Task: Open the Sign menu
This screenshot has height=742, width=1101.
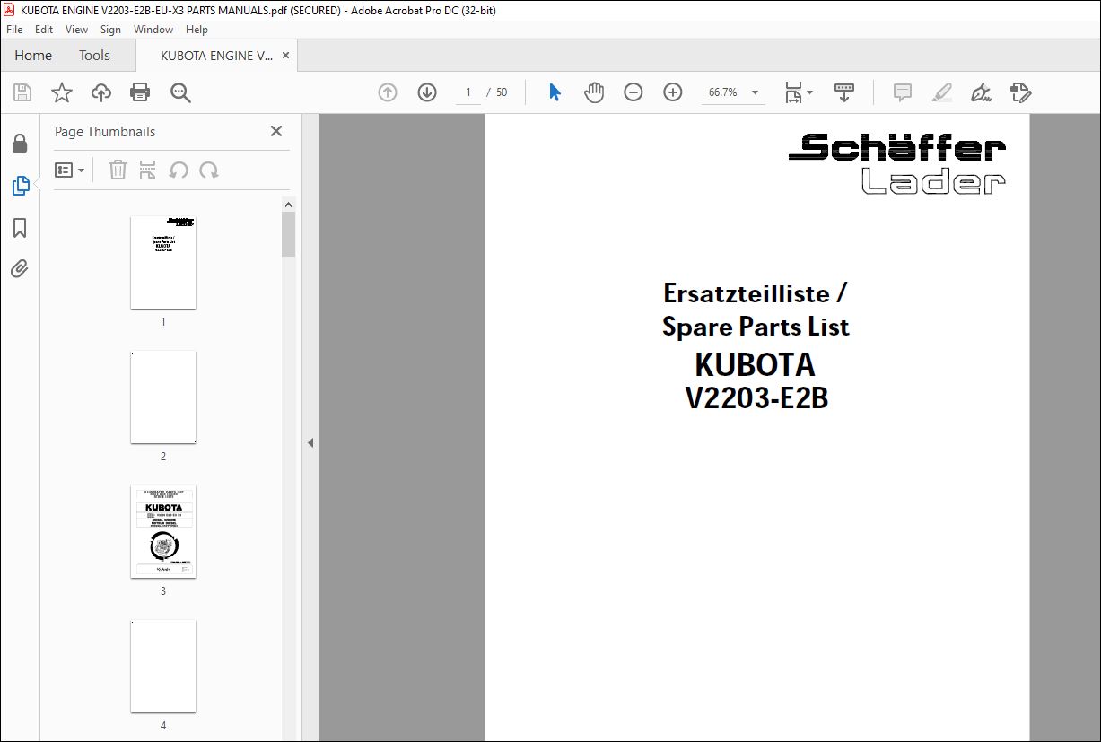Action: click(x=110, y=30)
